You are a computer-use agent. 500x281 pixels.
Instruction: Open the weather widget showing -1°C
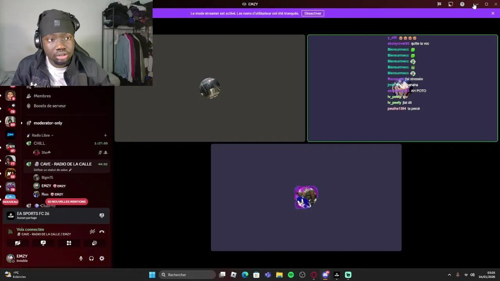pyautogui.click(x=15, y=275)
